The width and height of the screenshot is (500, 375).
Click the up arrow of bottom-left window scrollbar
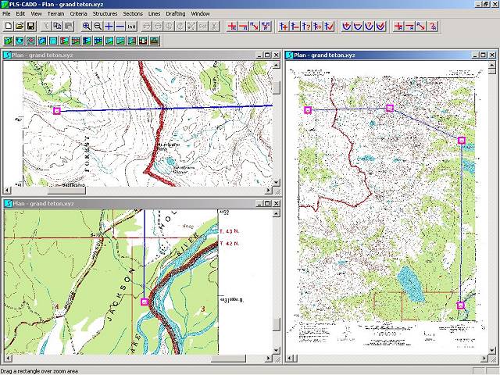pos(276,213)
